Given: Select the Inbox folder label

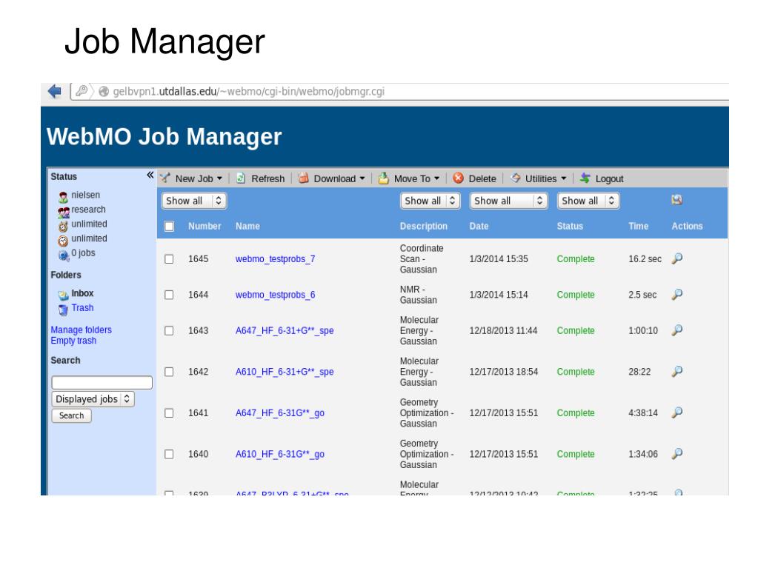Looking at the screenshot, I should [x=82, y=293].
